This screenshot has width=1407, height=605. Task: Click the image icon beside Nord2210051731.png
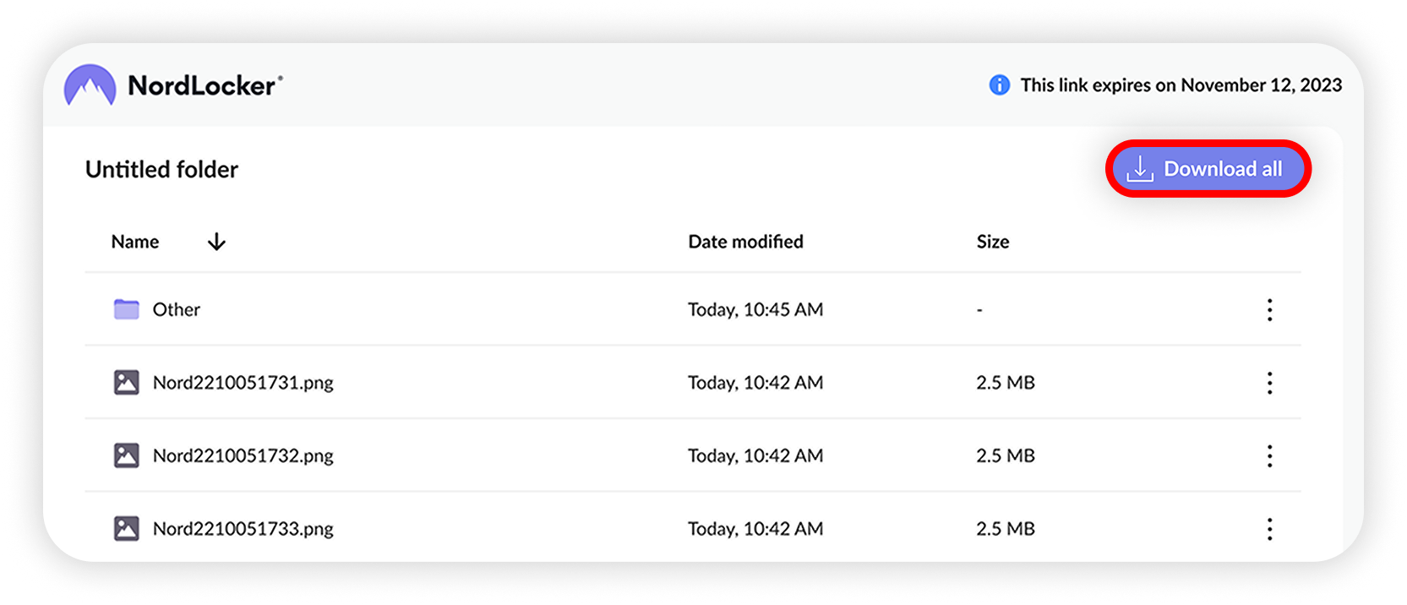[125, 382]
